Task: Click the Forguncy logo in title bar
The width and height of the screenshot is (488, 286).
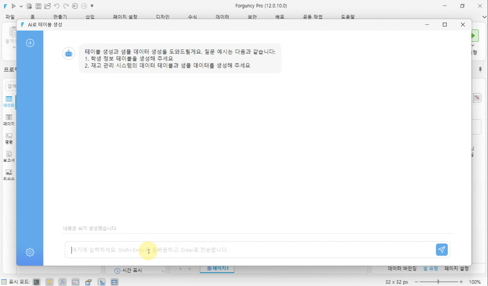Action: (x=5, y=6)
